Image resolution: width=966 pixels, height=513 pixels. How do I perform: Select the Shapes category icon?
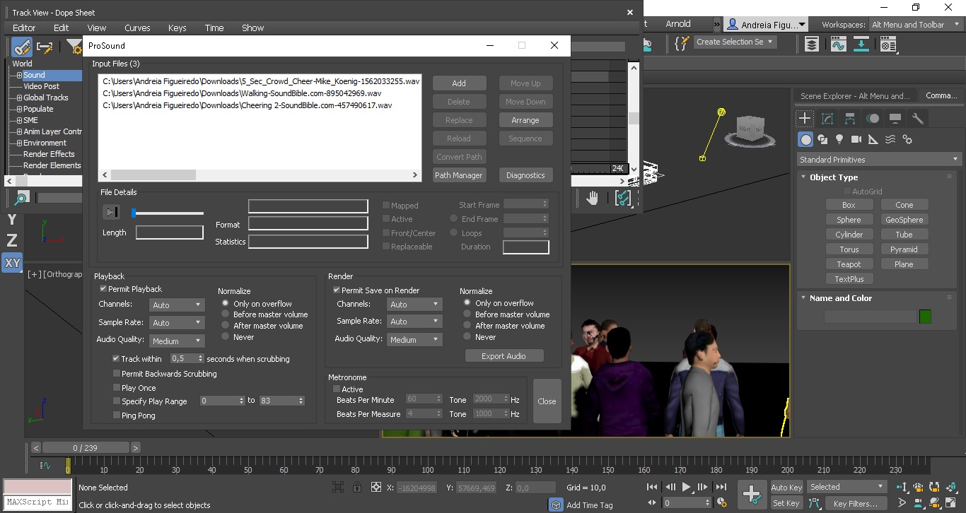coord(822,139)
